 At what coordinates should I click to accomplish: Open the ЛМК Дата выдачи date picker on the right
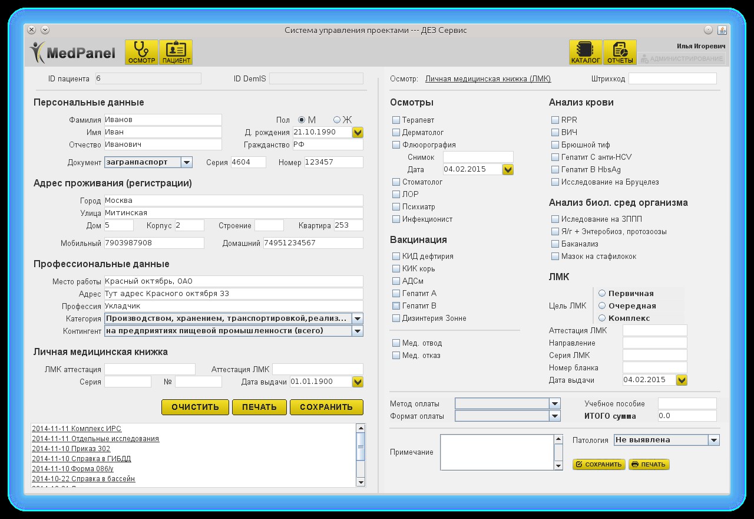pyautogui.click(x=682, y=380)
